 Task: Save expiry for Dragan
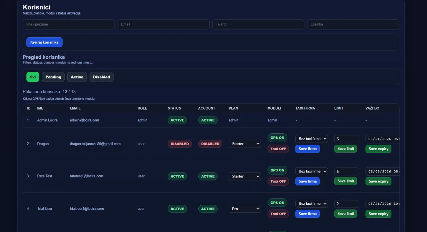click(378, 149)
